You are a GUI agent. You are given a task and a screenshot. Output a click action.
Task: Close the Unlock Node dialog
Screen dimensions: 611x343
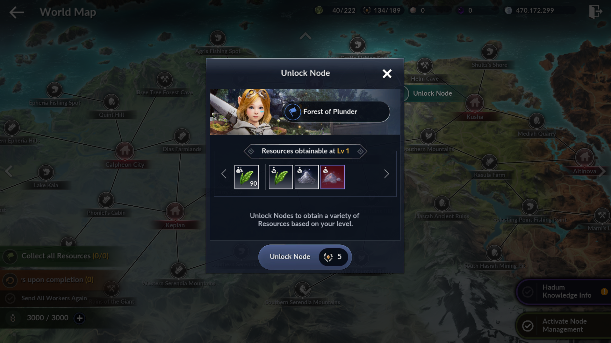387,73
